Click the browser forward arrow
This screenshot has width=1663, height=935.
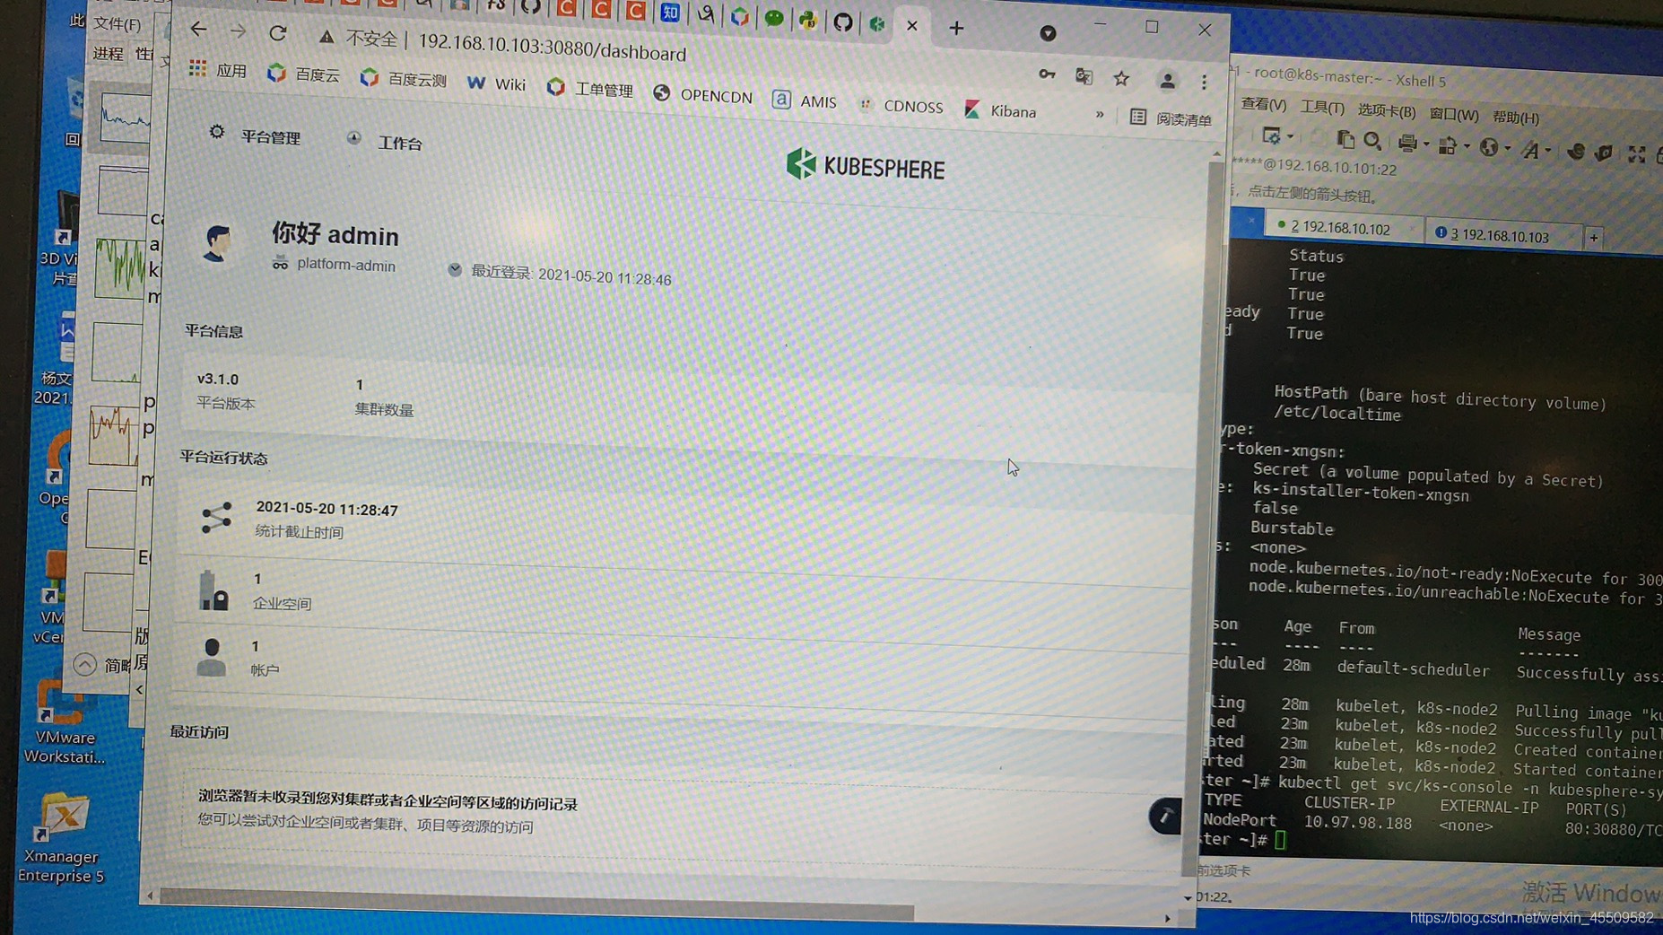pyautogui.click(x=238, y=31)
